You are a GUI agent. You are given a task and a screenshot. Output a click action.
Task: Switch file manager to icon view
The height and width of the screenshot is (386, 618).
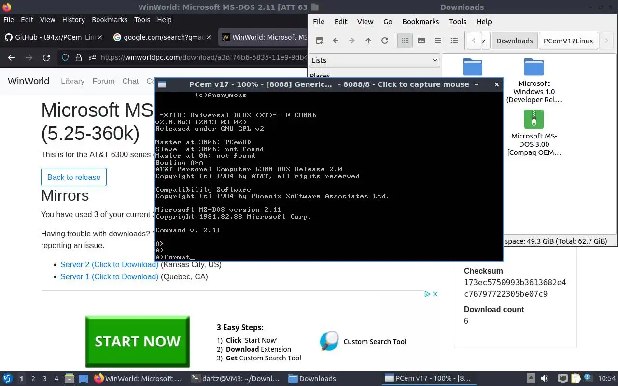pyautogui.click(x=405, y=41)
